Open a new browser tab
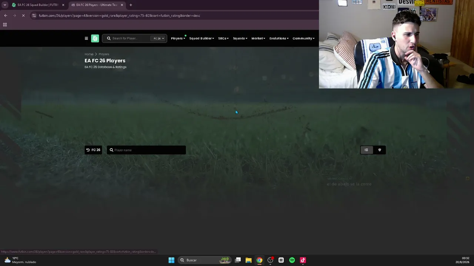This screenshot has width=474, height=266. click(x=131, y=5)
